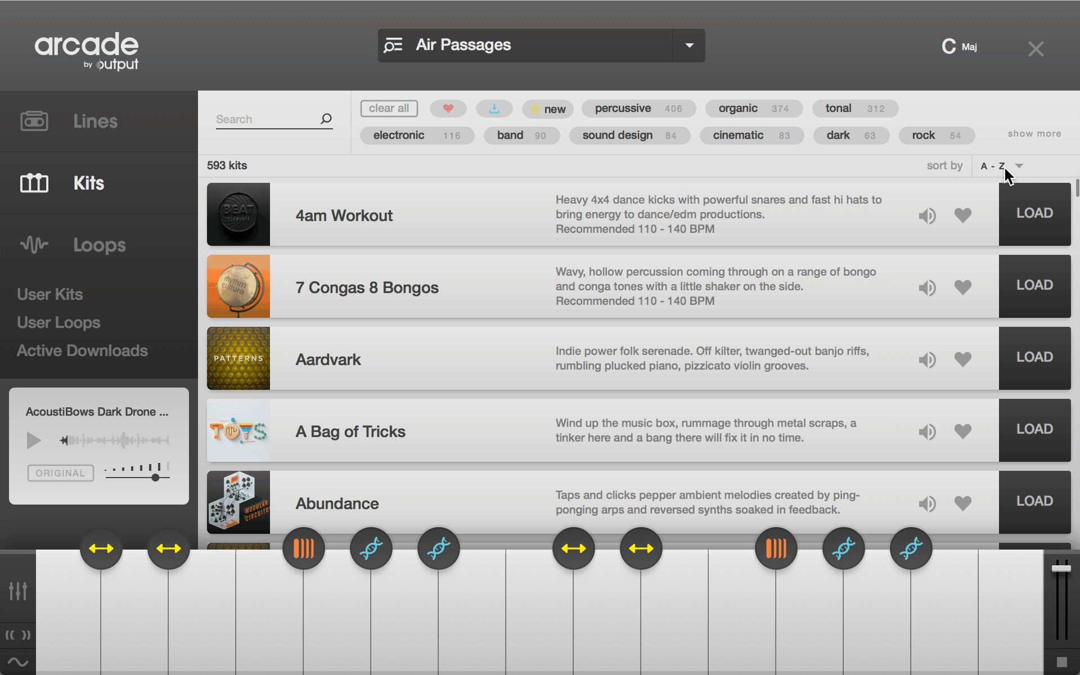The image size is (1080, 675).
Task: Favorite the A Bag of Tricks kit
Action: pyautogui.click(x=963, y=431)
